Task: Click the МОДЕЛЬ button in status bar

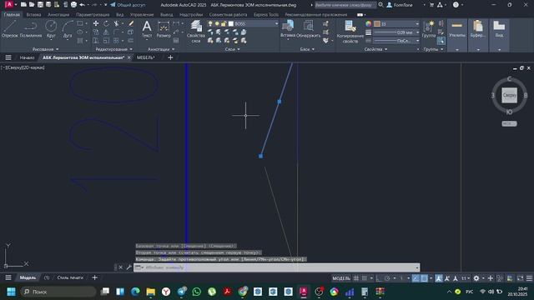Action: [x=341, y=278]
